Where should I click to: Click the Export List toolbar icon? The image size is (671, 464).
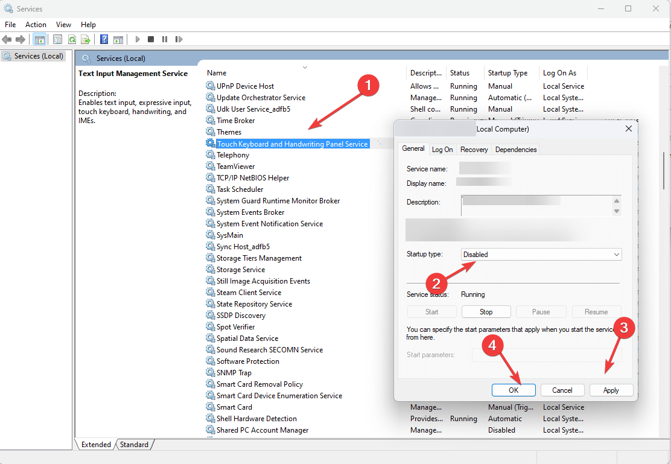coord(86,39)
